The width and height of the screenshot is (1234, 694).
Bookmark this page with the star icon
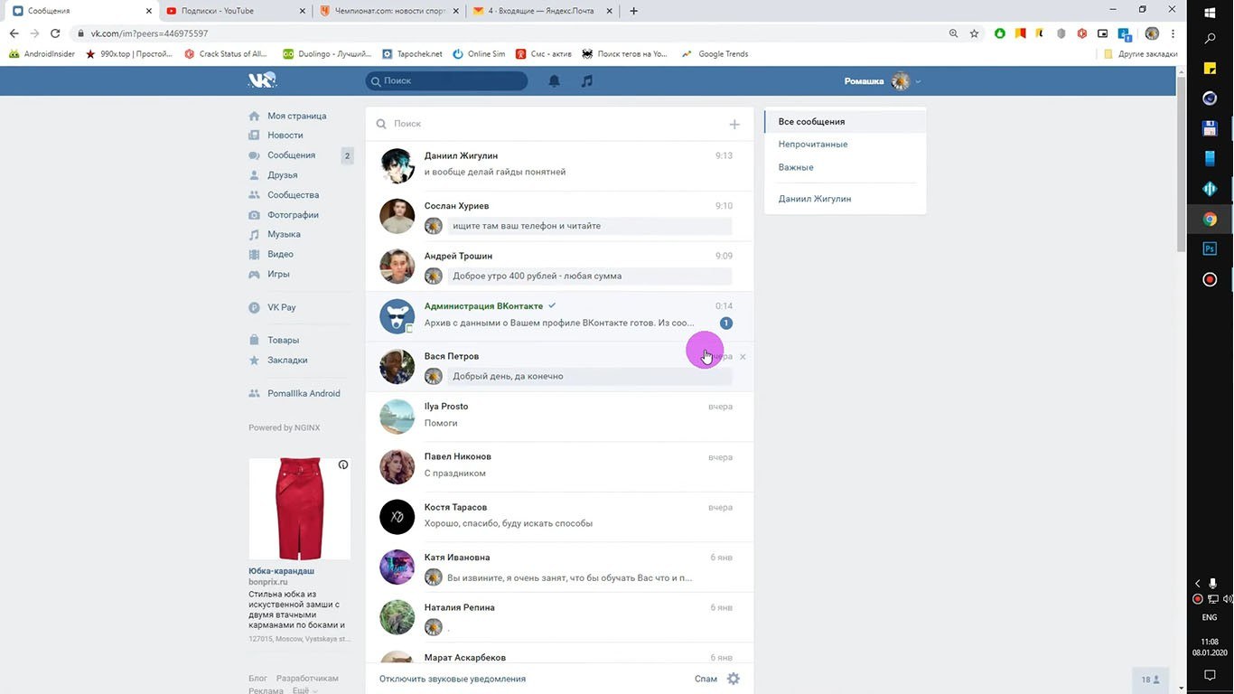click(x=974, y=33)
